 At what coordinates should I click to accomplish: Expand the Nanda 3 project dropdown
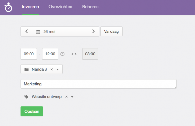58,70
